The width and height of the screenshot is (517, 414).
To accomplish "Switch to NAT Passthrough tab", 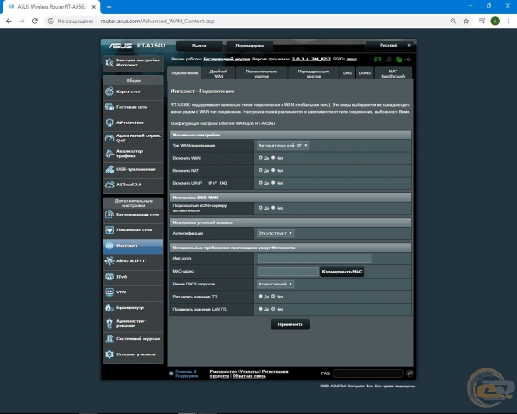I will 393,73.
